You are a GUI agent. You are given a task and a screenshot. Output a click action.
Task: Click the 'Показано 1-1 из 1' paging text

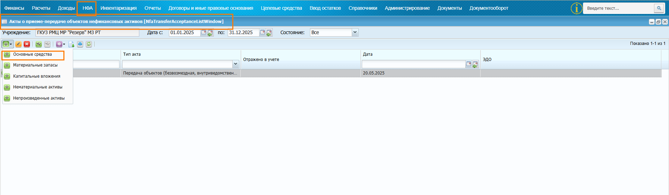[648, 44]
